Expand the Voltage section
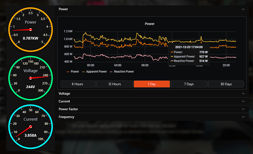This screenshot has width=253, height=154. (243, 93)
